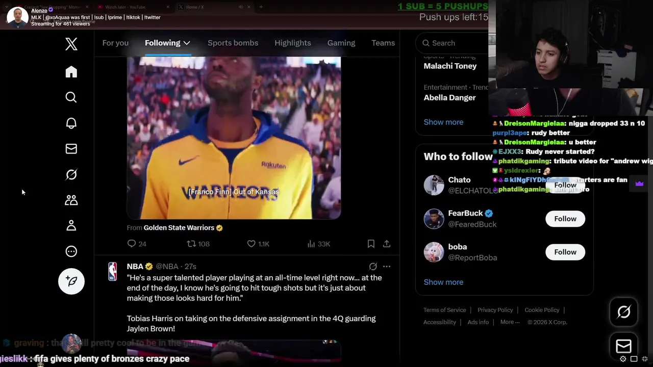Play the Warriors video thumbnail
653x367 pixels.
pyautogui.click(x=234, y=138)
